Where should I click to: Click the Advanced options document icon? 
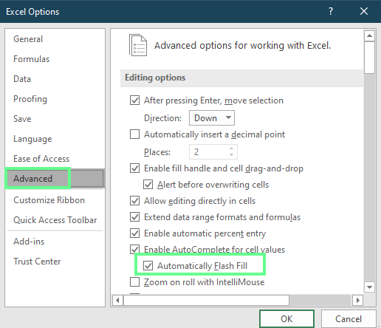pos(138,45)
